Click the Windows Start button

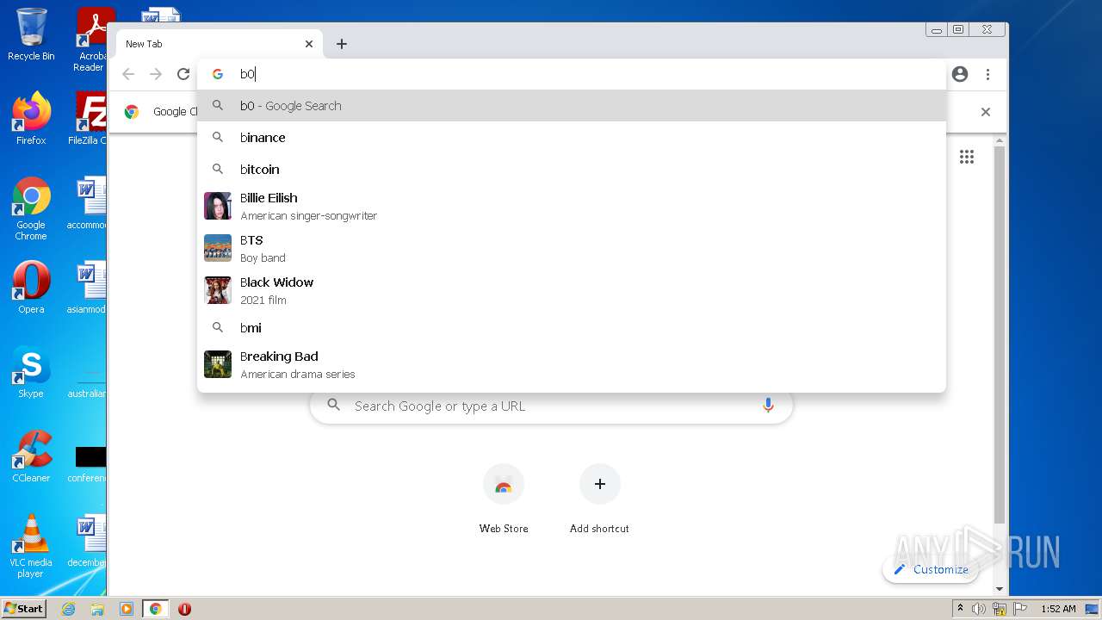[23, 608]
